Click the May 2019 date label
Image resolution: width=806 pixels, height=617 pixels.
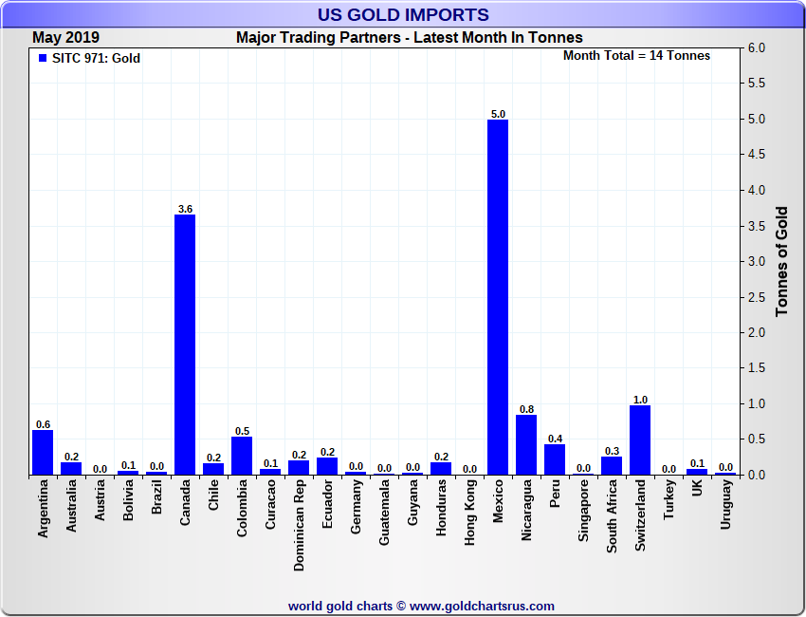click(x=65, y=38)
